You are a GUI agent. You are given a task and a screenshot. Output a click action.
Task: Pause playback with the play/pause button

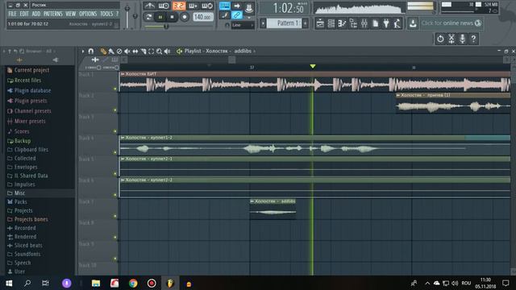(160, 17)
